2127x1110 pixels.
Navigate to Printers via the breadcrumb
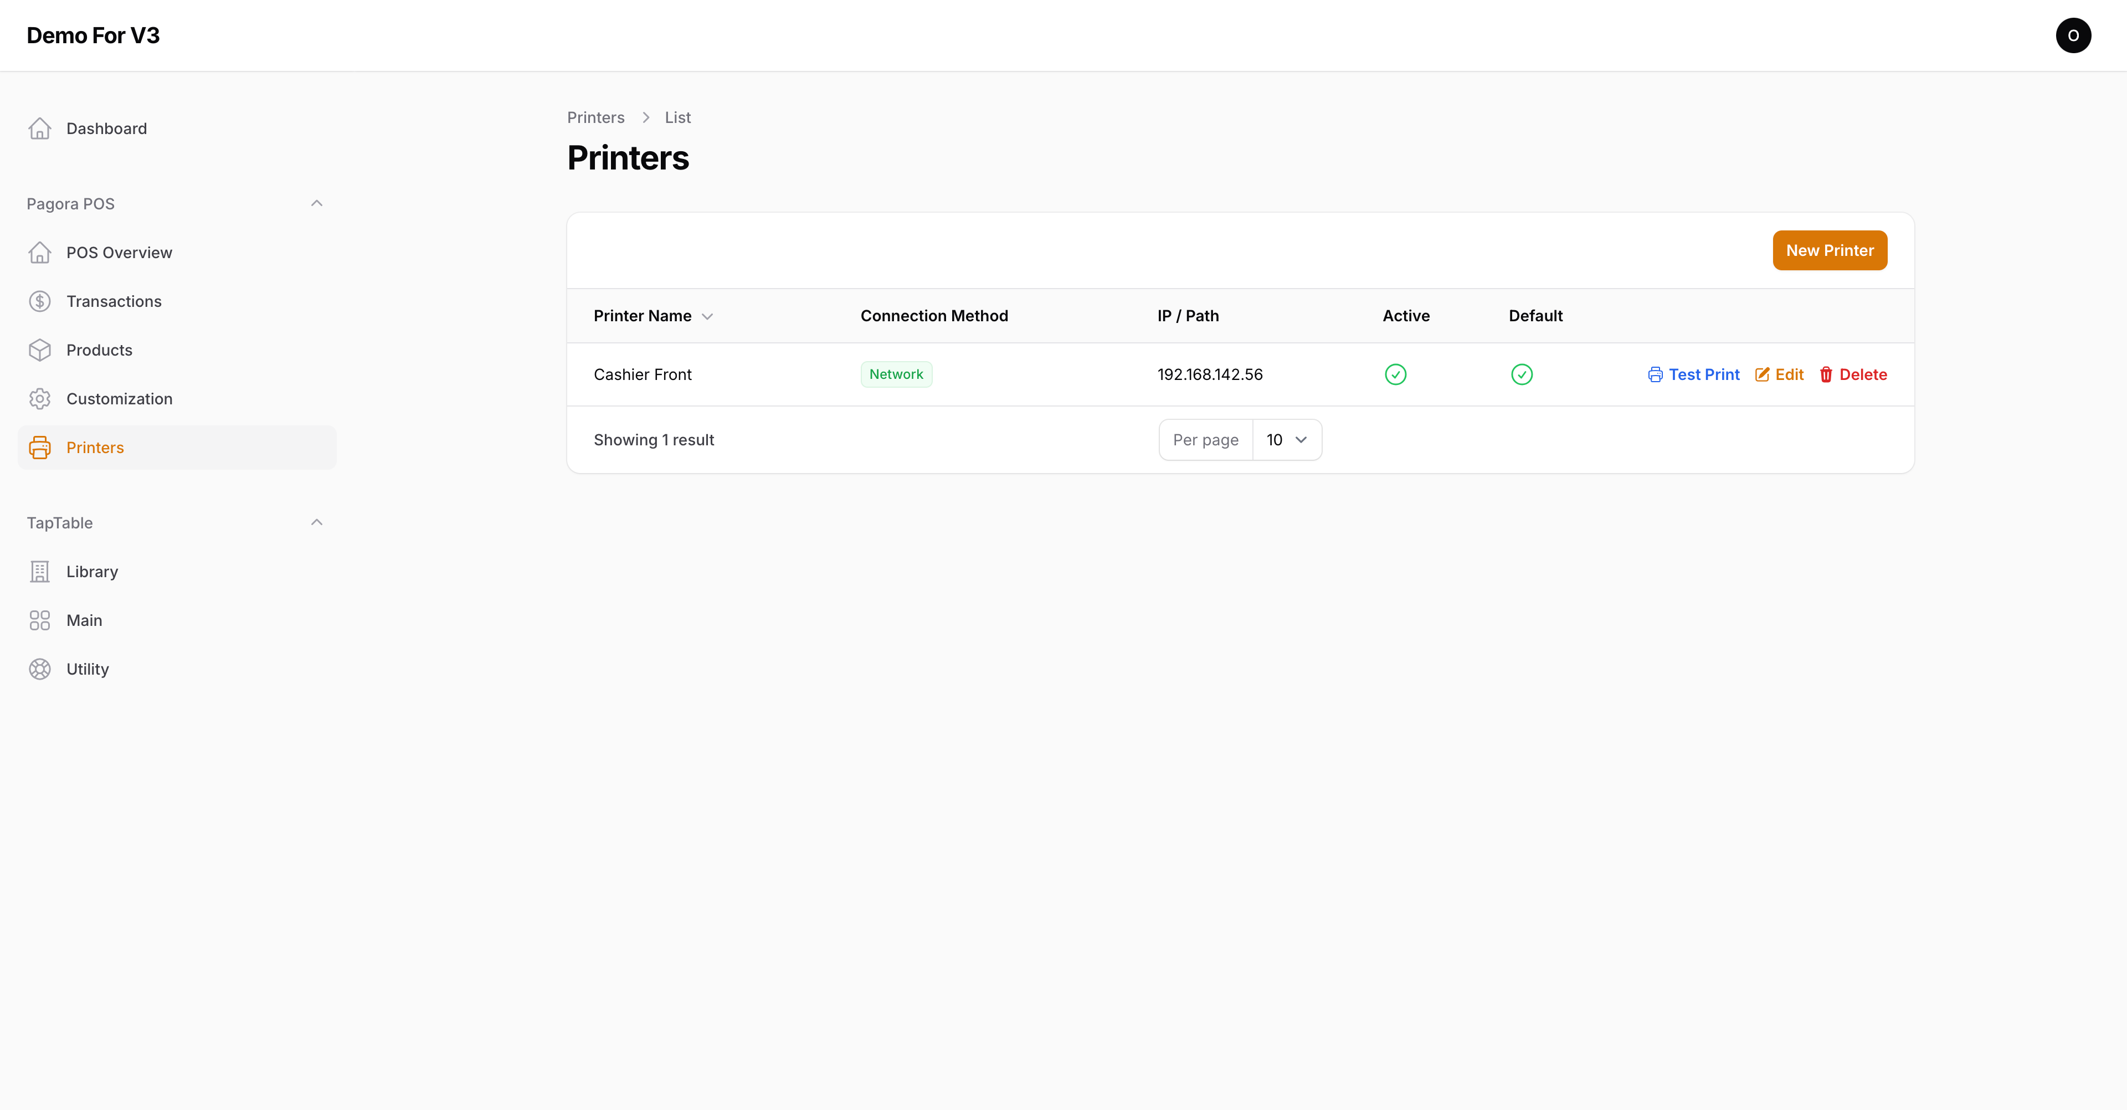[595, 117]
